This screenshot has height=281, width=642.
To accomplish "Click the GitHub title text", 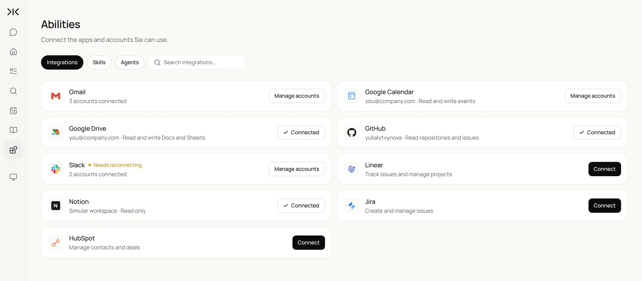I will click(375, 128).
